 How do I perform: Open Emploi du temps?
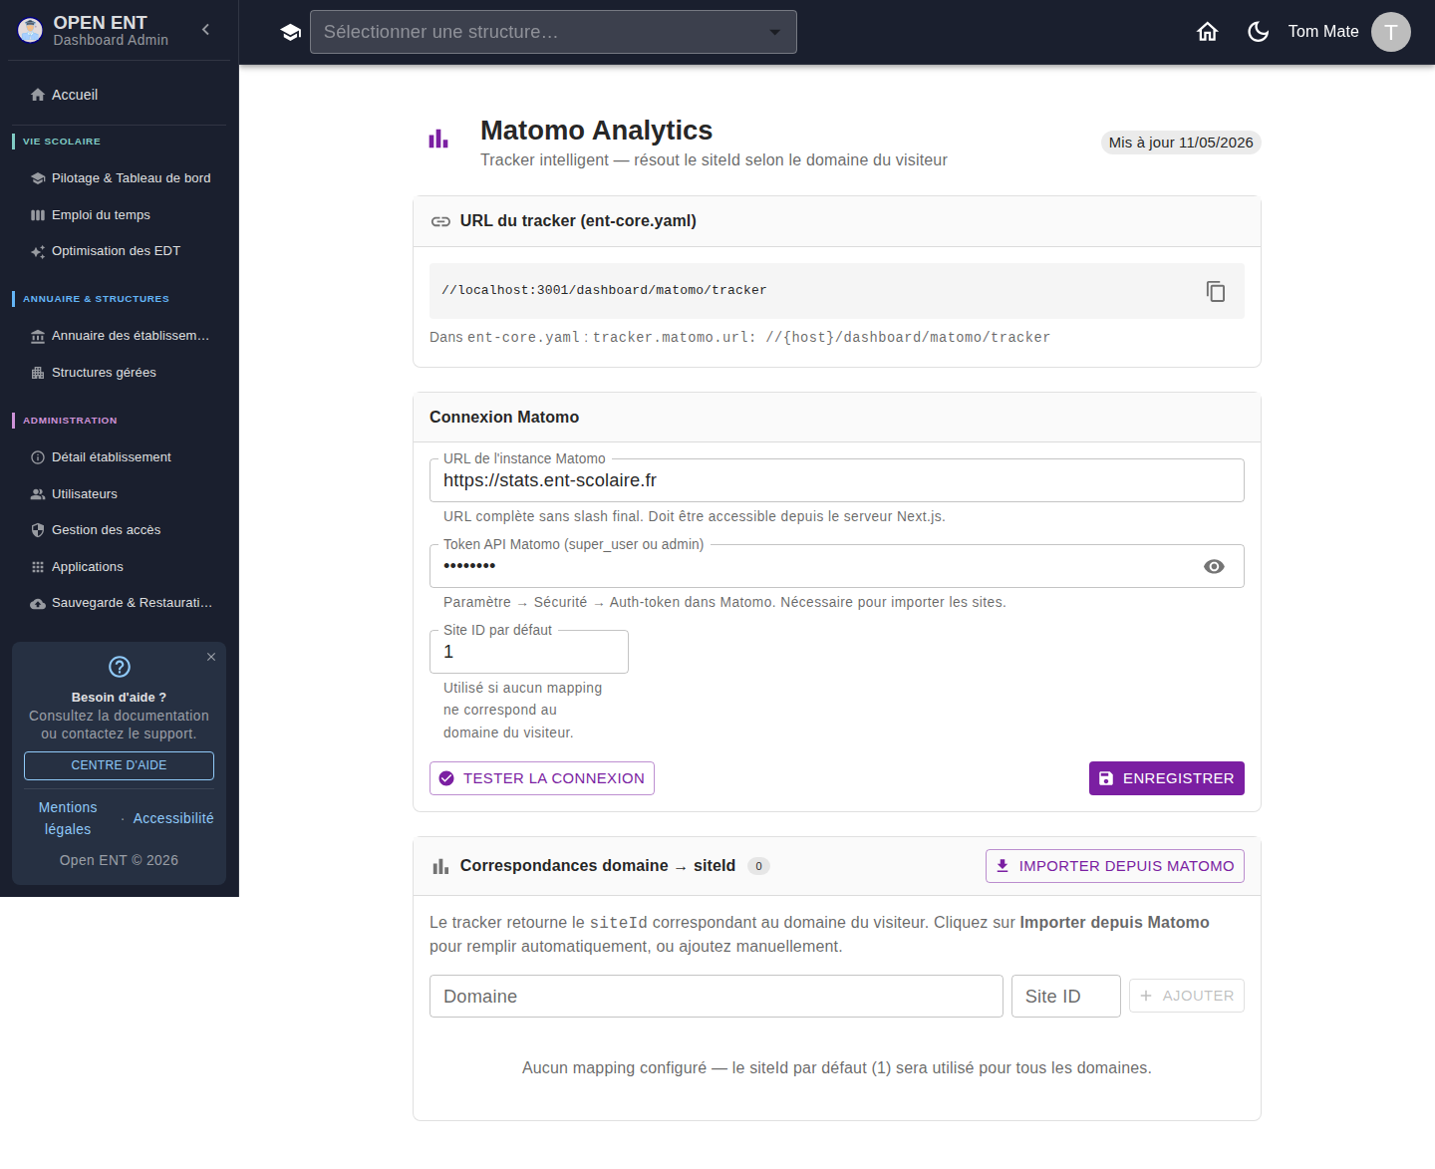tap(120, 215)
